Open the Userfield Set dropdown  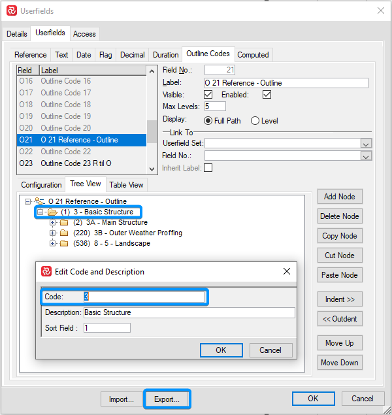click(x=367, y=144)
